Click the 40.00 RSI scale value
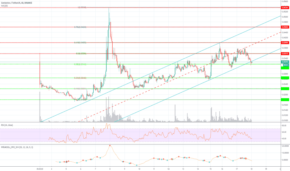The height and width of the screenshot is (171, 290). 284,138
